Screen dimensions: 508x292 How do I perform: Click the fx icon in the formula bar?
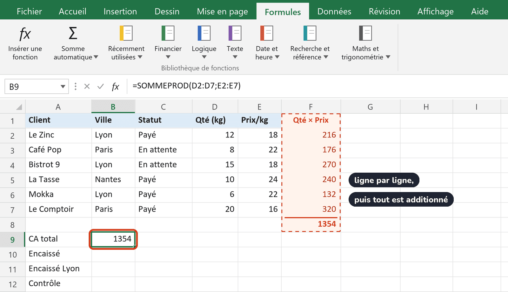(115, 87)
